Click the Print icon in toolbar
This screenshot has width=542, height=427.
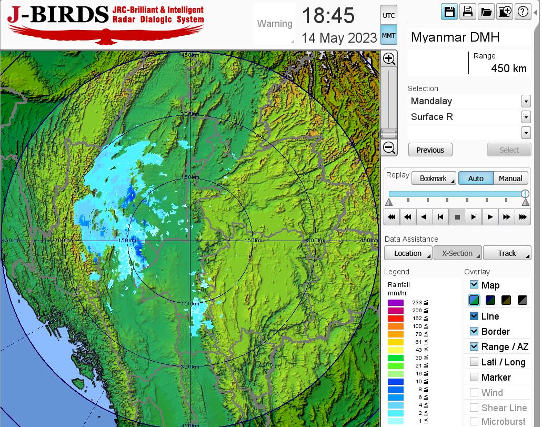(467, 12)
